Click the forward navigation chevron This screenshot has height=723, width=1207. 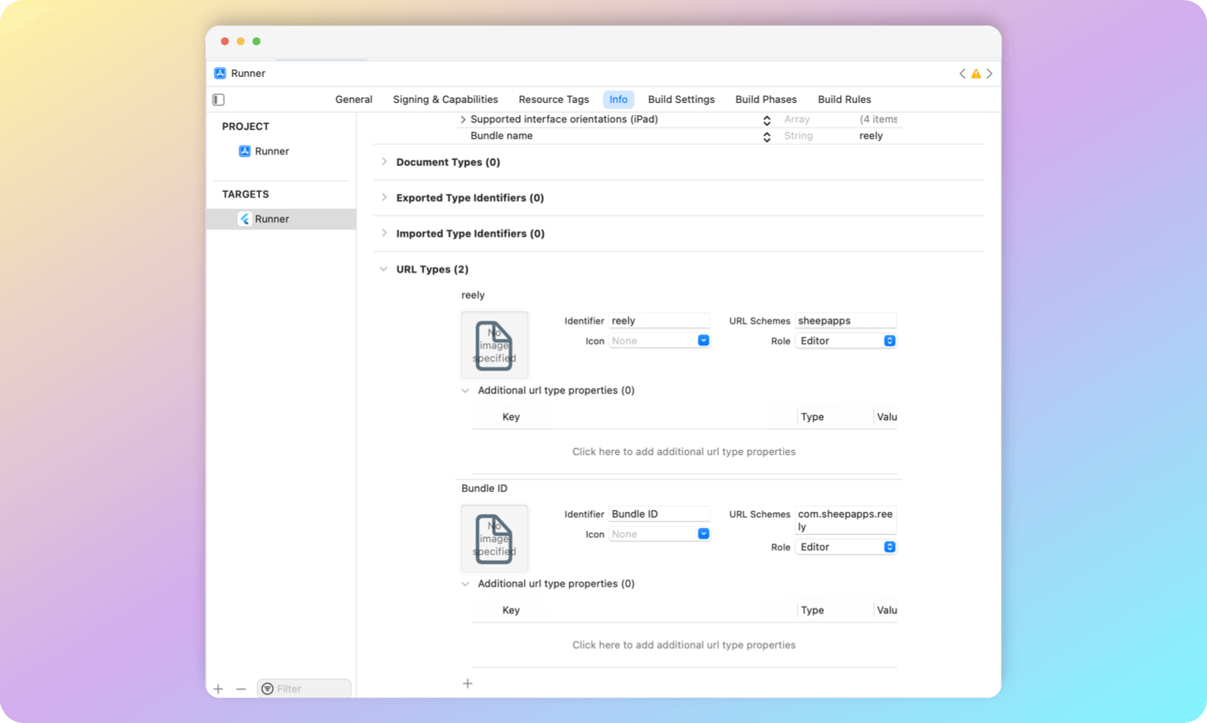990,73
